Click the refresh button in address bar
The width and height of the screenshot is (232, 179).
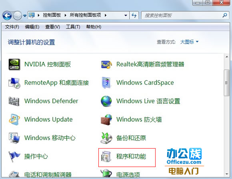(x=134, y=15)
